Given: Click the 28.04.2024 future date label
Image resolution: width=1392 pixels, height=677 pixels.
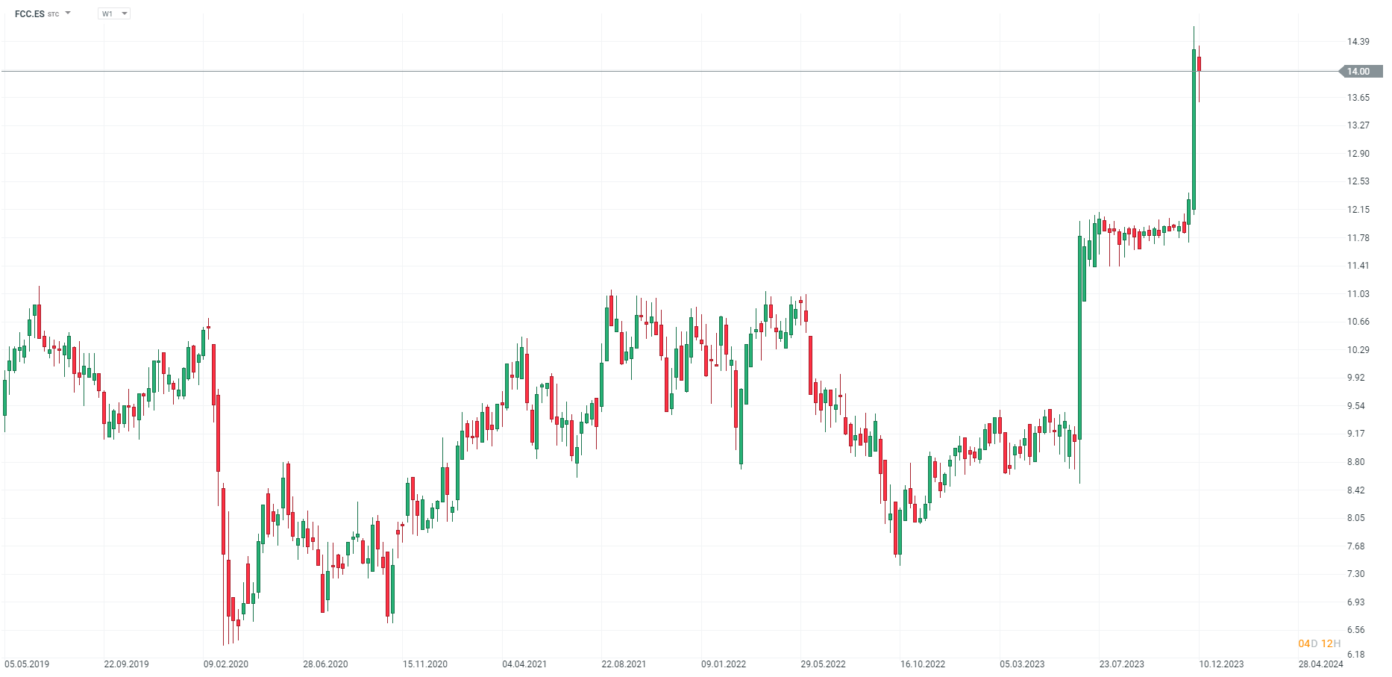Looking at the screenshot, I should [1320, 664].
